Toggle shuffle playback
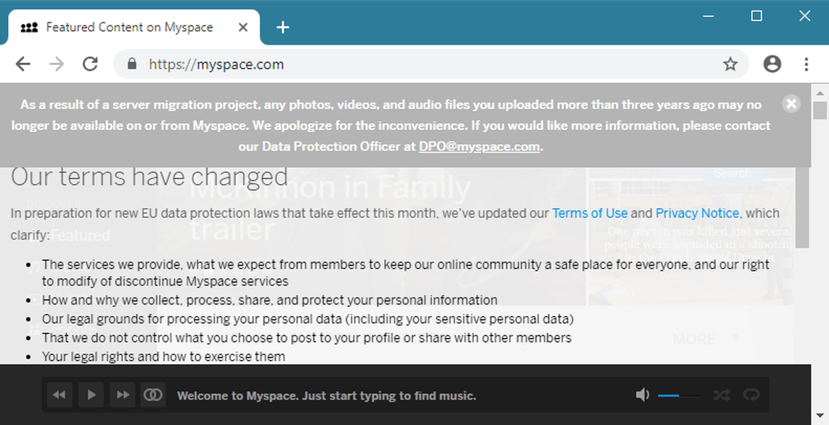 (721, 395)
